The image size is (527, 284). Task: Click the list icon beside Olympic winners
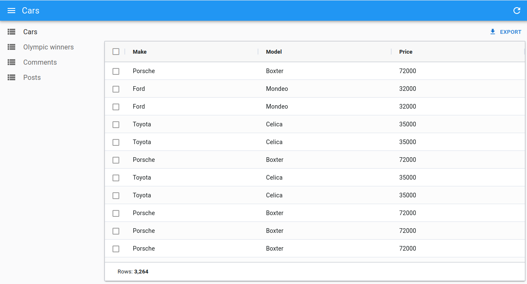click(x=11, y=47)
